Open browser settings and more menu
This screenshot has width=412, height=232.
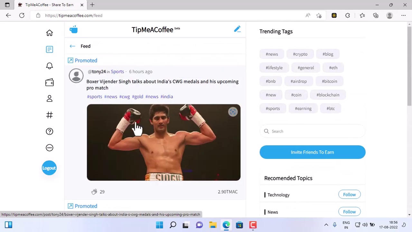[x=403, y=15]
